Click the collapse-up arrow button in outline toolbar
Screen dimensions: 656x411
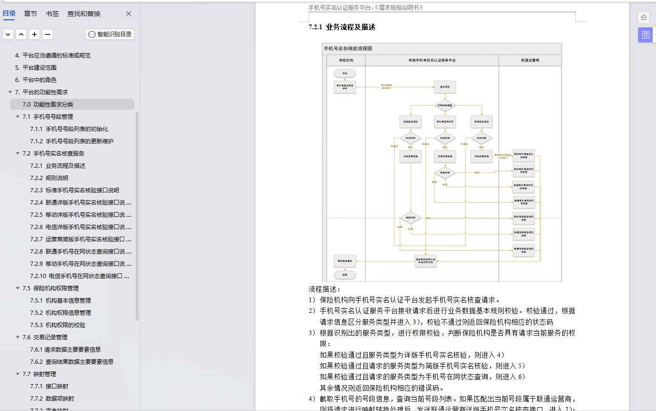coord(21,34)
